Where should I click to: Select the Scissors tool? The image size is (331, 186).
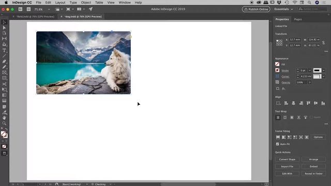(x=4, y=84)
